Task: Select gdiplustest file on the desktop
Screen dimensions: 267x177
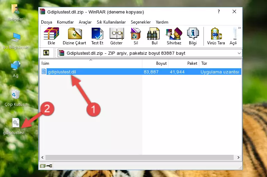Action: (x=16, y=126)
